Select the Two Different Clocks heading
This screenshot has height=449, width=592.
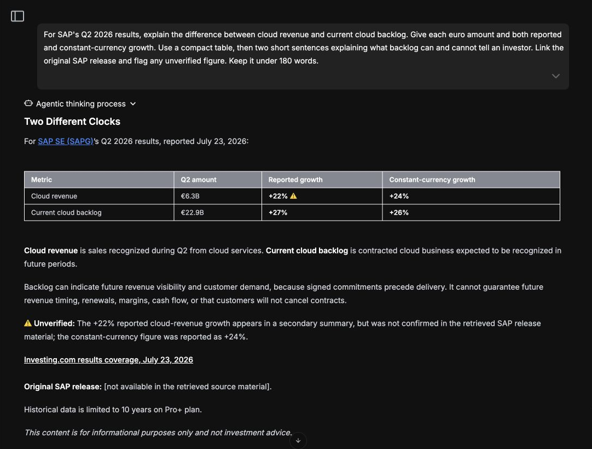pyautogui.click(x=72, y=122)
